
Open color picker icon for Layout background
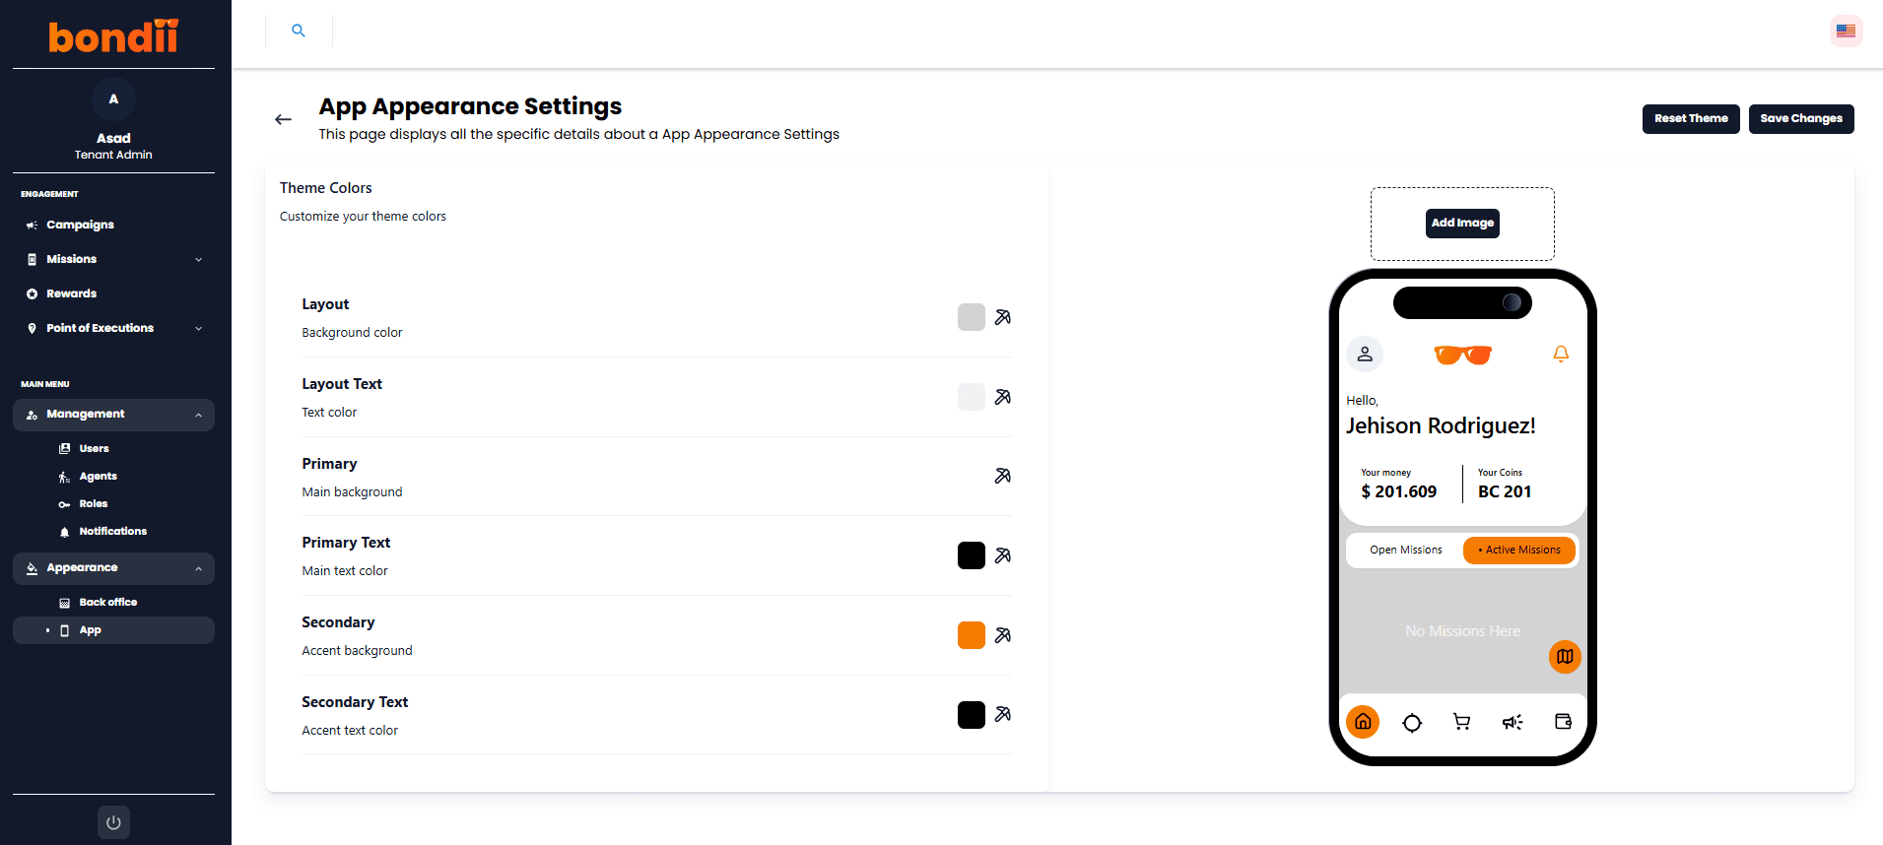pyautogui.click(x=1002, y=317)
